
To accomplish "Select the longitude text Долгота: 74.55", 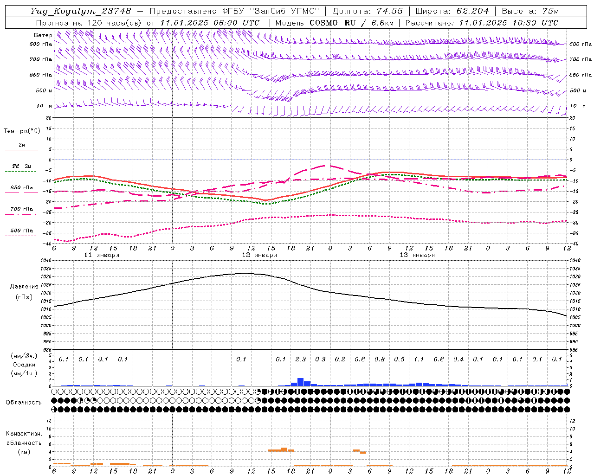I will click(368, 11).
